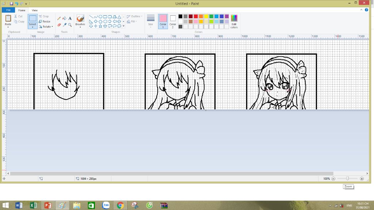Viewport: 374px width, 210px height.
Task: Open the shape Fill dropdown
Action: [132, 22]
